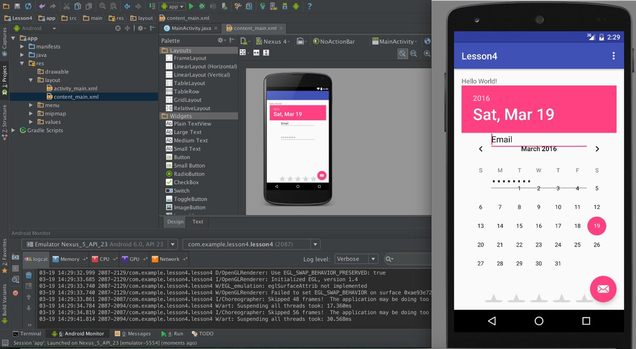636x349 pixels.
Task: Click the Synchronize icon in the toolbar
Action: pos(28,6)
